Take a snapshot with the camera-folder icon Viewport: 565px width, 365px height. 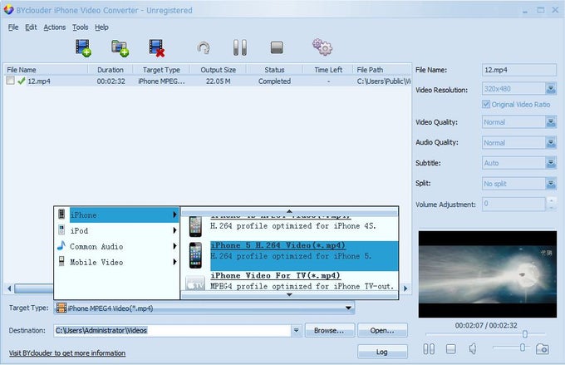coord(543,348)
